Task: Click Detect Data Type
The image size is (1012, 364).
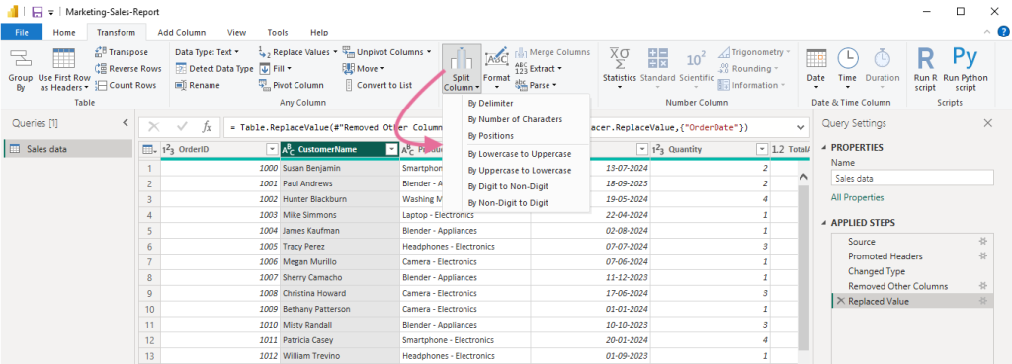Action: click(214, 68)
